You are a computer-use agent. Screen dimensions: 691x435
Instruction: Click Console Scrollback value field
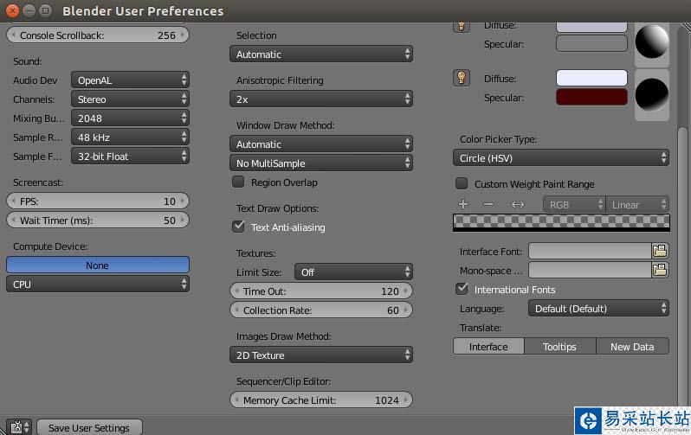click(98, 35)
